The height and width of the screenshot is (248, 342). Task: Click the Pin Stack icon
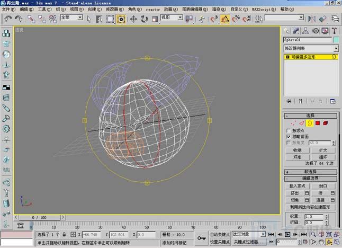(x=289, y=101)
